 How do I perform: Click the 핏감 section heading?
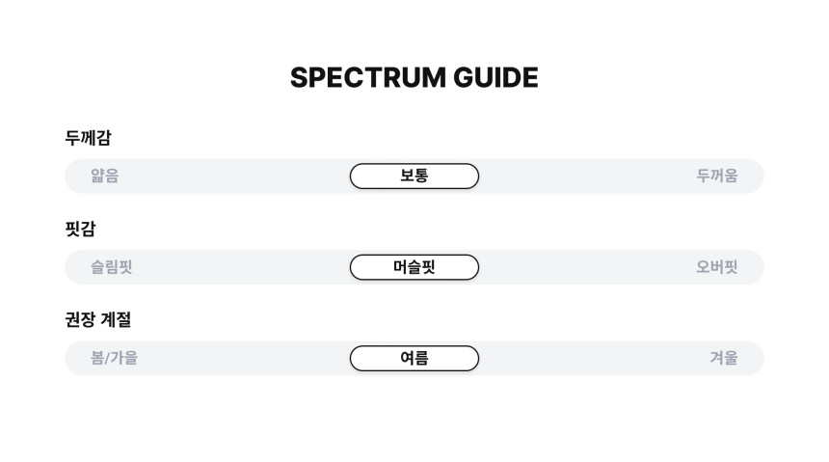[80, 229]
